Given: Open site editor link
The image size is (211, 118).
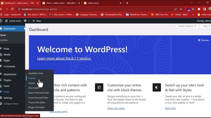Looking at the screenshot, I should (x=116, y=108).
